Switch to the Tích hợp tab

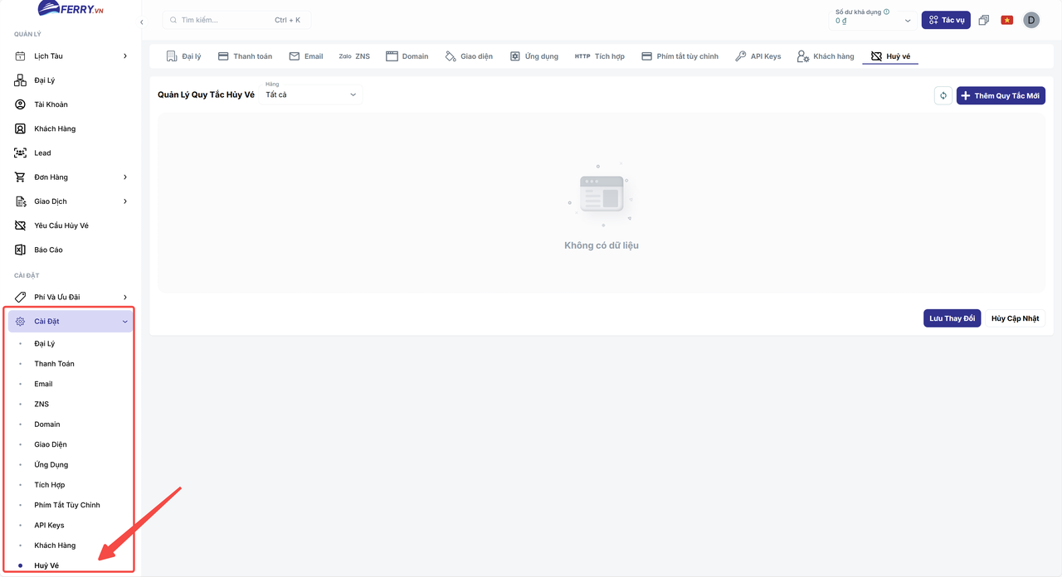click(599, 56)
